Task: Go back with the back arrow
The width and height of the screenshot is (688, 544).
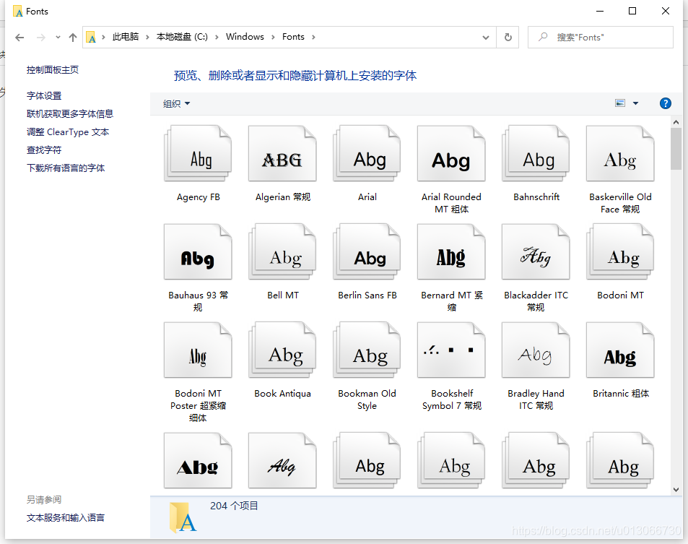Action: pos(19,38)
